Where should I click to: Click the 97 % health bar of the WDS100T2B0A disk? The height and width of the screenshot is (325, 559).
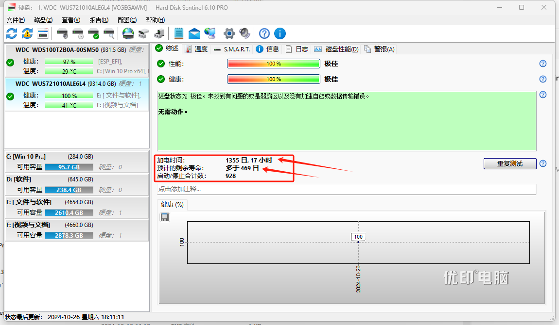click(69, 62)
